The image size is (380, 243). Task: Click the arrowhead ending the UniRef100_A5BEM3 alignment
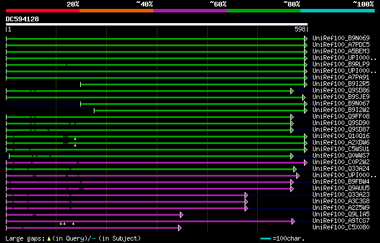(x=306, y=52)
